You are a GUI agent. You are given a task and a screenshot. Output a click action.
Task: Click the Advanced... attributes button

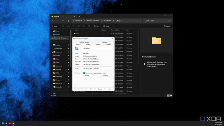(106, 76)
